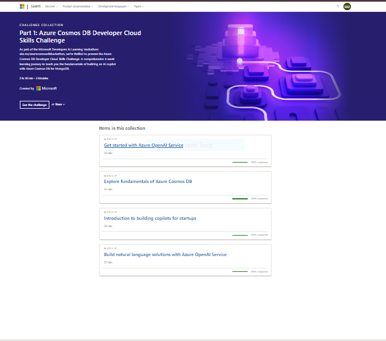Open the user profile avatar
Viewport: 386px width, 341px height.
347,7
